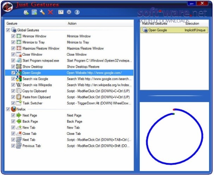Click the green Next Page arrow icon

(19, 115)
